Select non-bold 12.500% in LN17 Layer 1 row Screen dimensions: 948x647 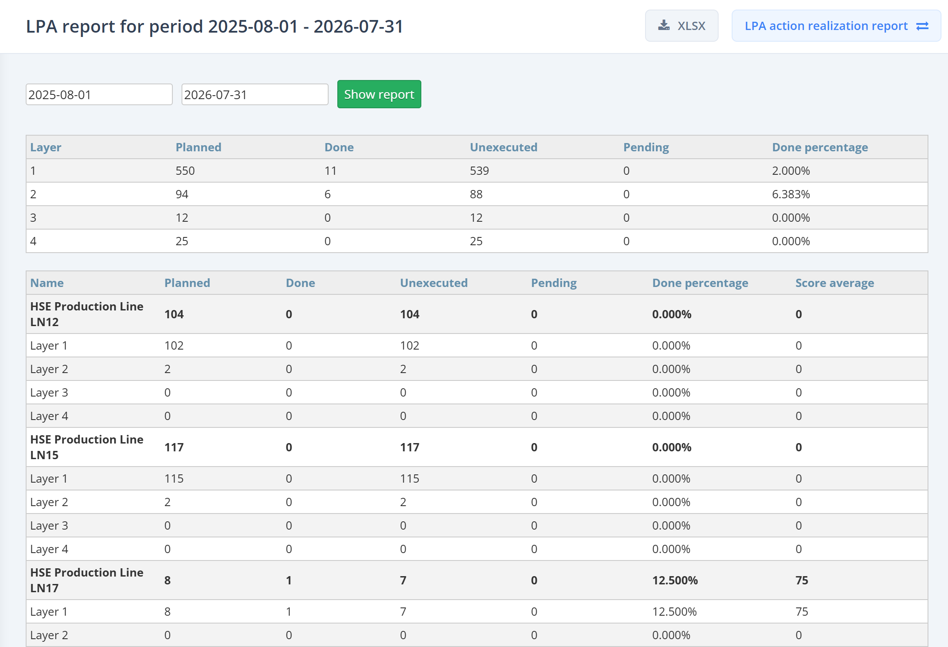pos(674,611)
